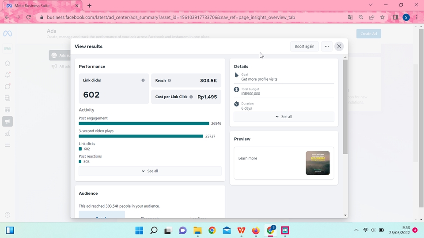Click Post reactions 508 value

(87, 162)
